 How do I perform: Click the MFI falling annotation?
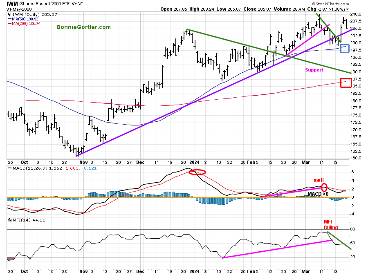coord(331,225)
